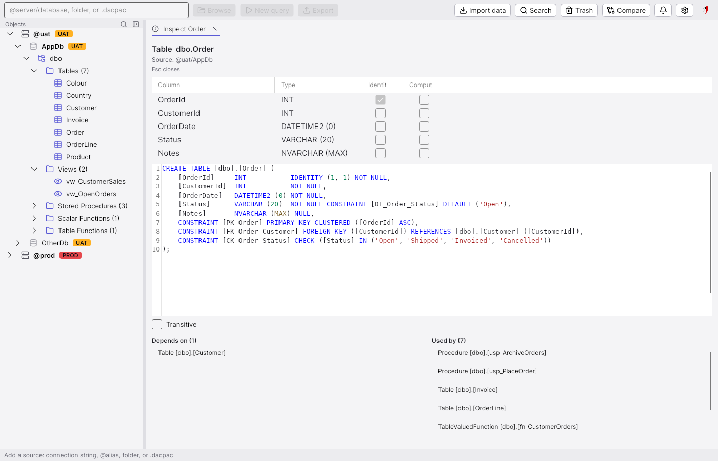Toggle Identity checkbox for OrderId row

[381, 100]
